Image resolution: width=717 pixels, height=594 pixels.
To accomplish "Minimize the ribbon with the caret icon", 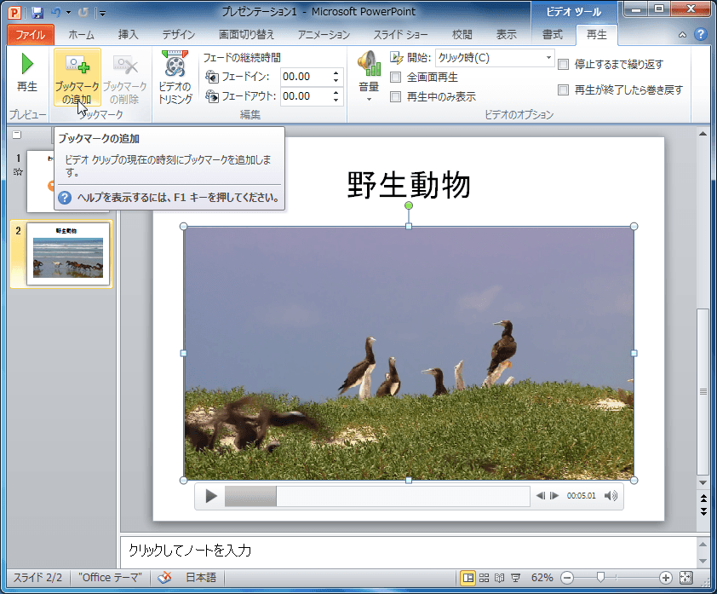I will 682,35.
